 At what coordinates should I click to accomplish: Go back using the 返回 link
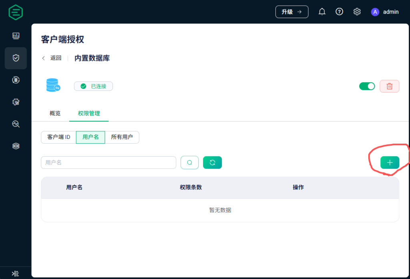pyautogui.click(x=52, y=58)
